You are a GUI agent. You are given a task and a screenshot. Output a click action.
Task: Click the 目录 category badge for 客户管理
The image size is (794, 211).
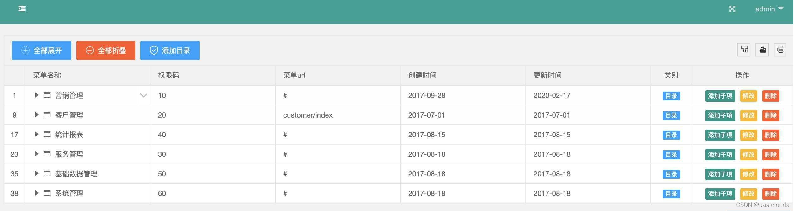click(x=671, y=115)
